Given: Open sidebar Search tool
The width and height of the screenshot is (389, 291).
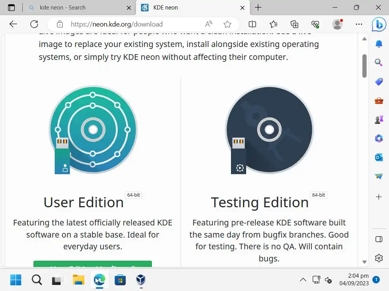Looking at the screenshot, I should pos(379,63).
